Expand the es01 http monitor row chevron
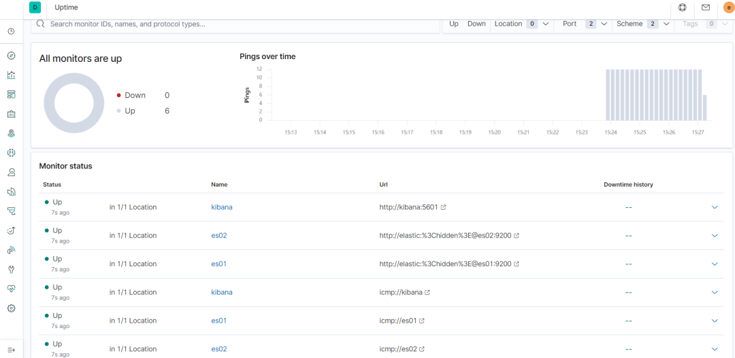 pos(715,264)
